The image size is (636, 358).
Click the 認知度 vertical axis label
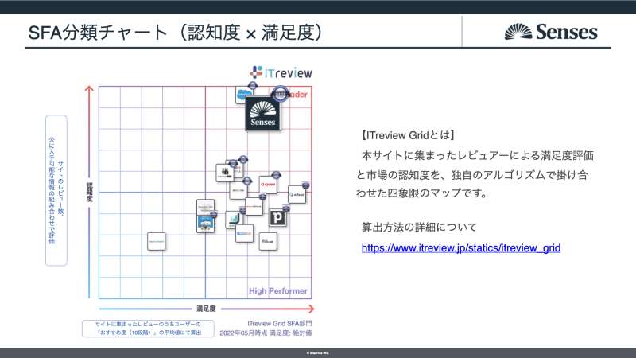[x=90, y=192]
